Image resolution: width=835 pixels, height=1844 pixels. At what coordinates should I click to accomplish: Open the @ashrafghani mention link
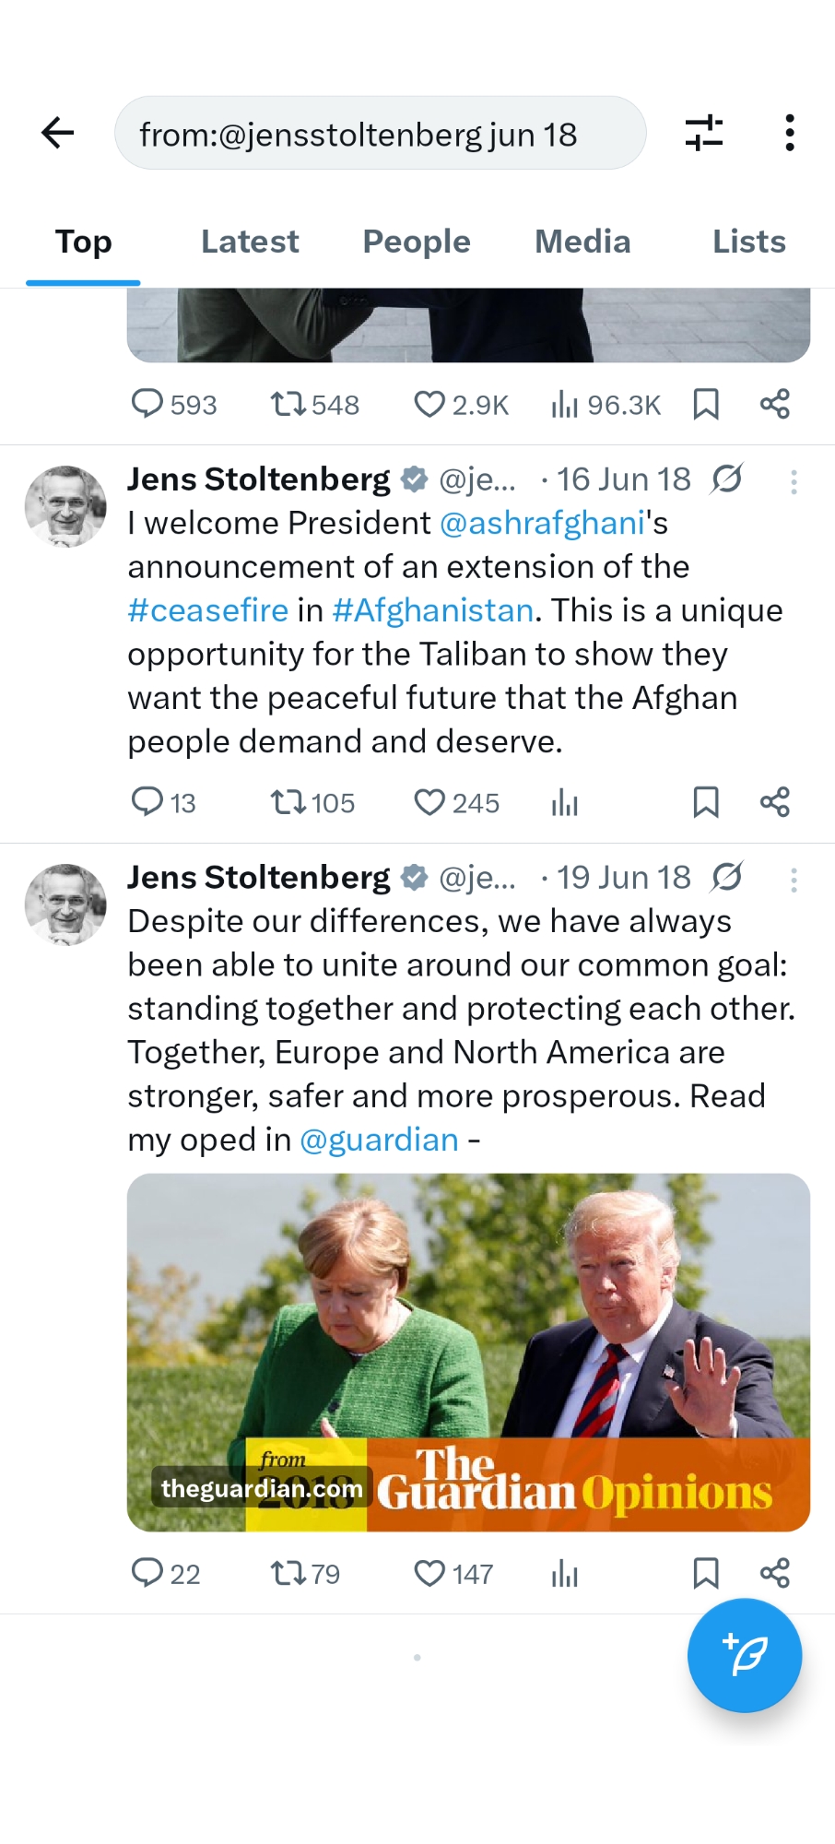(542, 523)
